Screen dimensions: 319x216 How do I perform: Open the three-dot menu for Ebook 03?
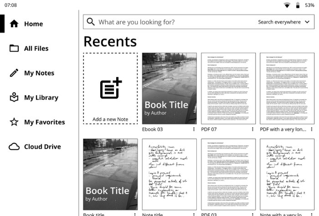coord(194,129)
